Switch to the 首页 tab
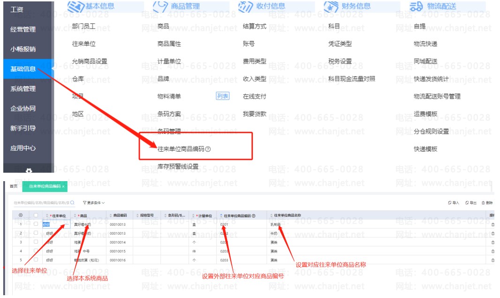The width and height of the screenshot is (500, 298). (x=14, y=186)
